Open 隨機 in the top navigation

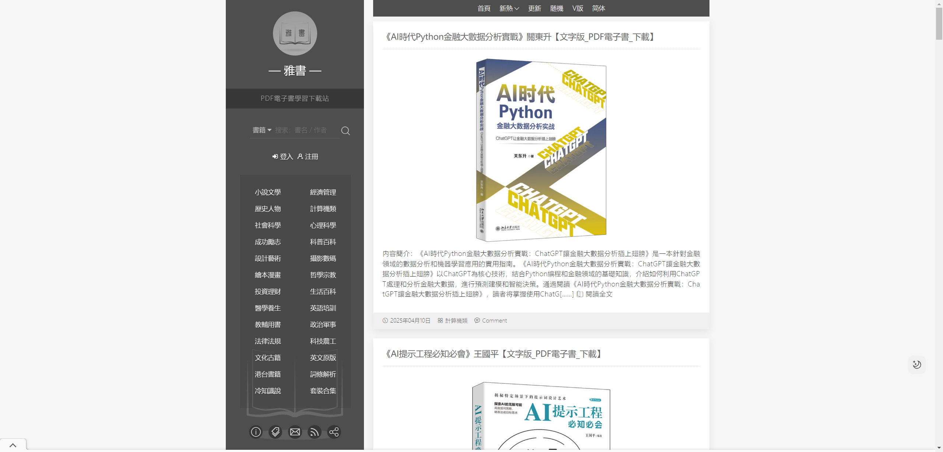pos(557,8)
